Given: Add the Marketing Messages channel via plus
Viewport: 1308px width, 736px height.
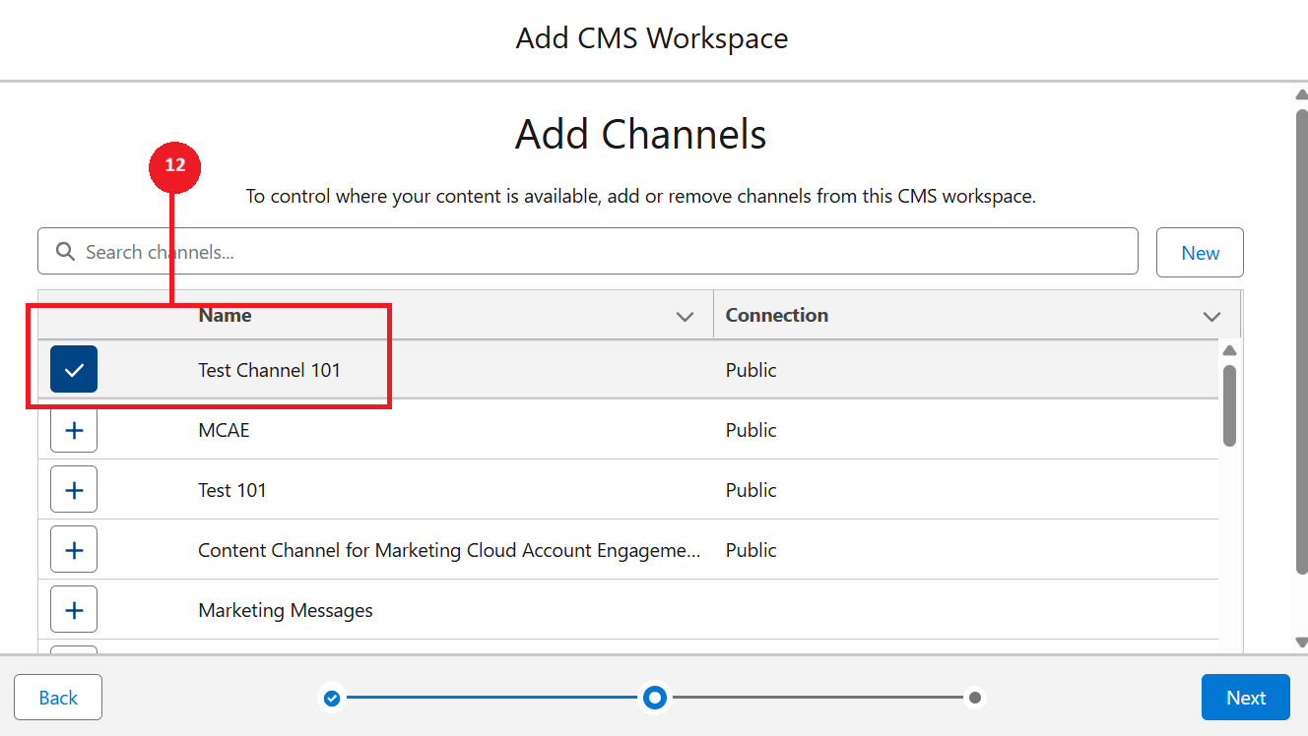Looking at the screenshot, I should pyautogui.click(x=74, y=610).
